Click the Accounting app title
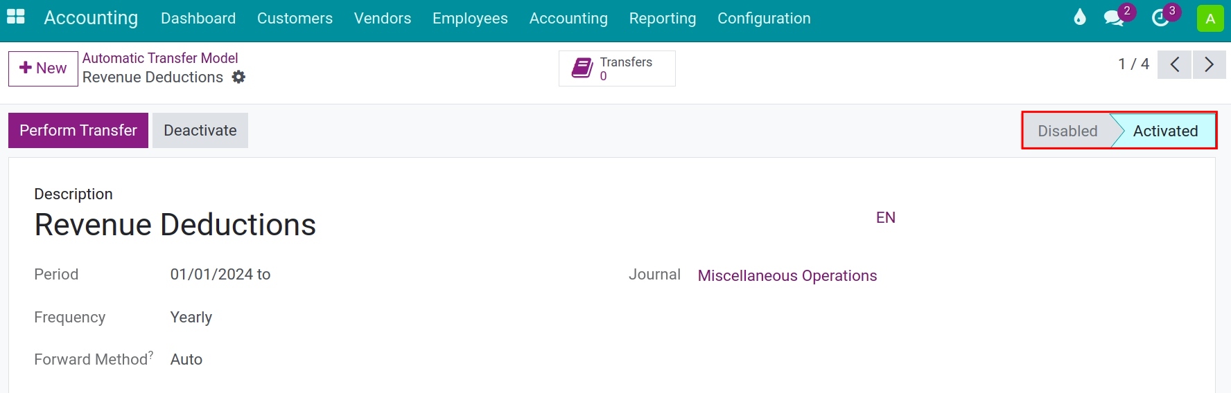Image resolution: width=1231 pixels, height=393 pixels. point(91,18)
